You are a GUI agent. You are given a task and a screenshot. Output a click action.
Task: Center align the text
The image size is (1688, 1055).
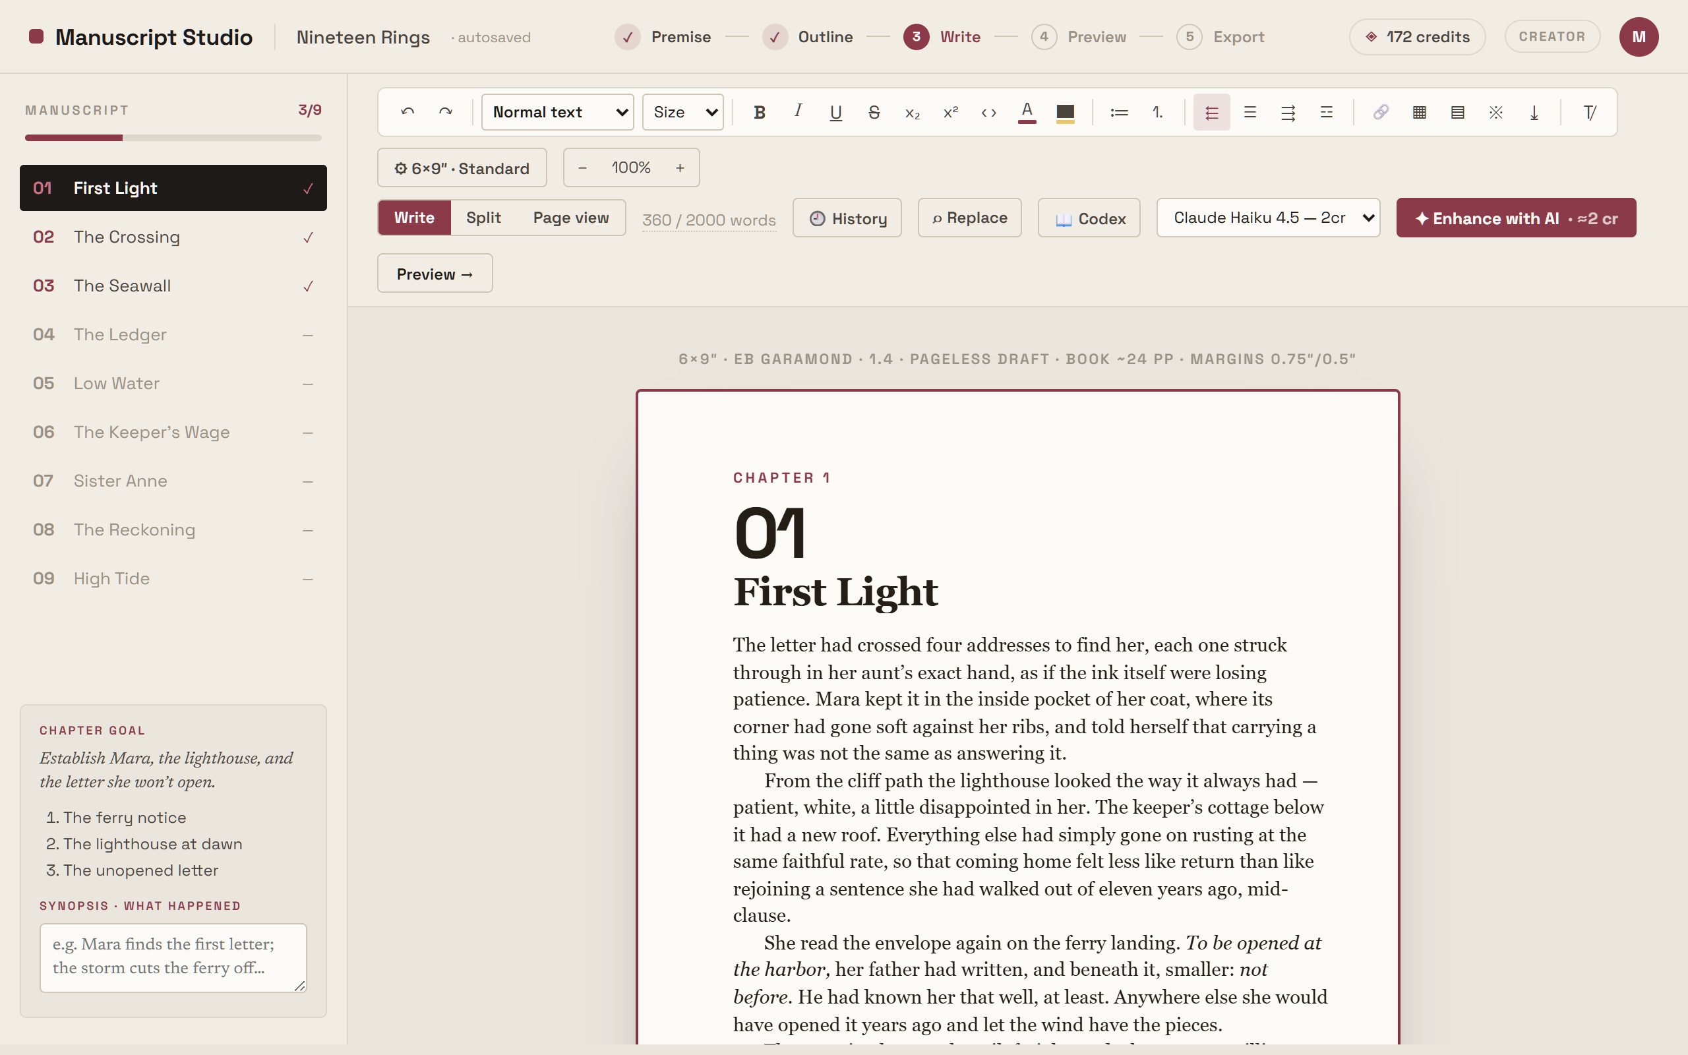(1250, 111)
